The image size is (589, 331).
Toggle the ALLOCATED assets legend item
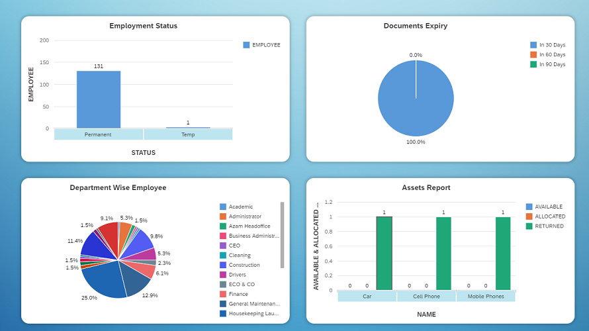coord(545,216)
